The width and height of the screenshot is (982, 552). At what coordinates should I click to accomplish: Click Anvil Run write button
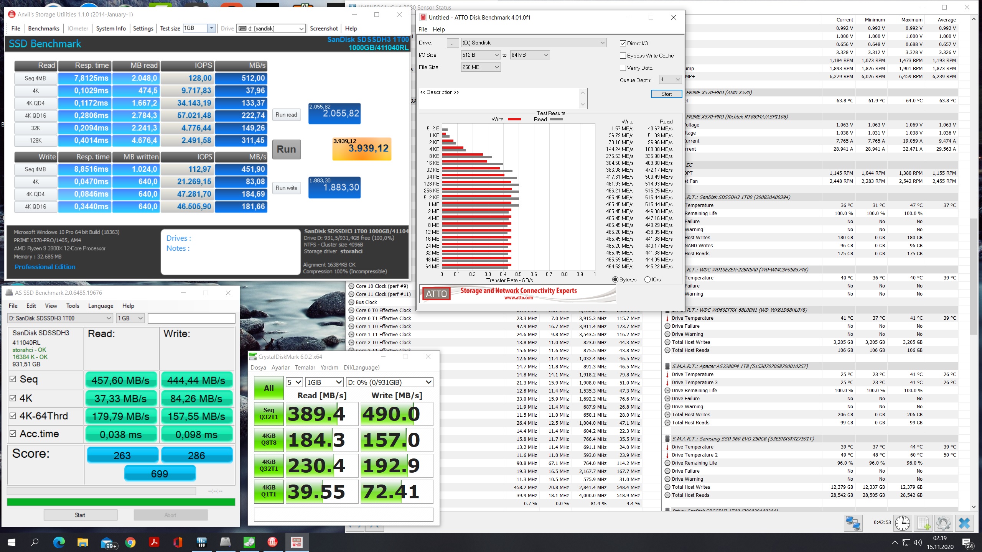point(286,188)
